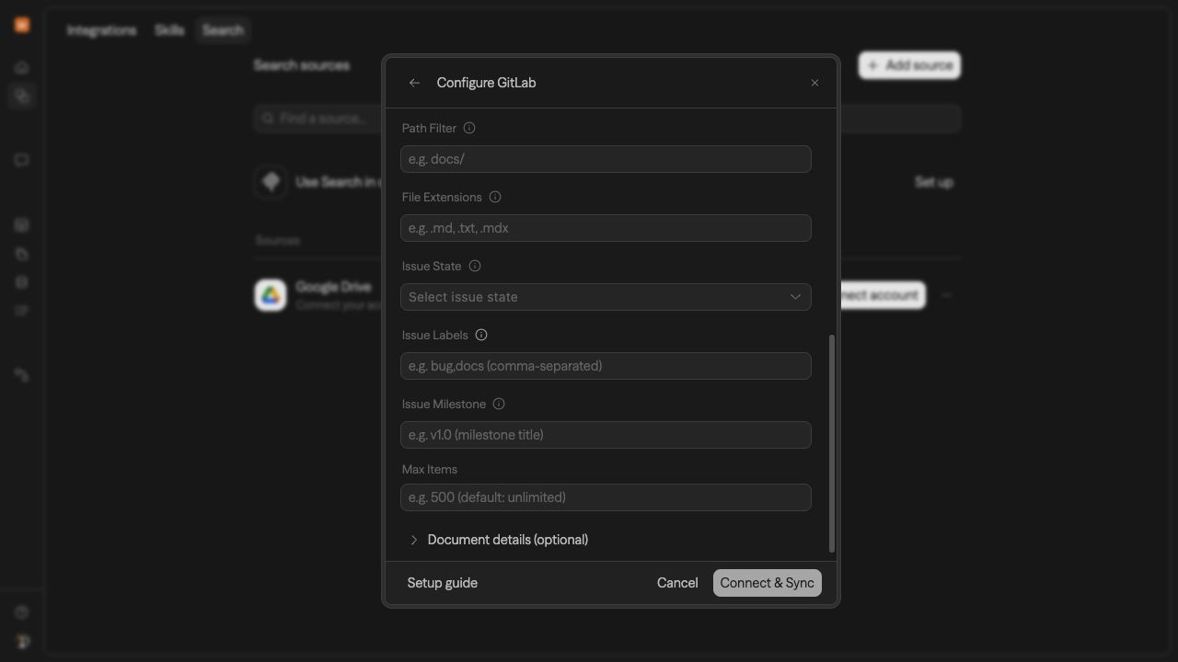
Task: Click the Set up link for Use Search
Action: tap(933, 182)
